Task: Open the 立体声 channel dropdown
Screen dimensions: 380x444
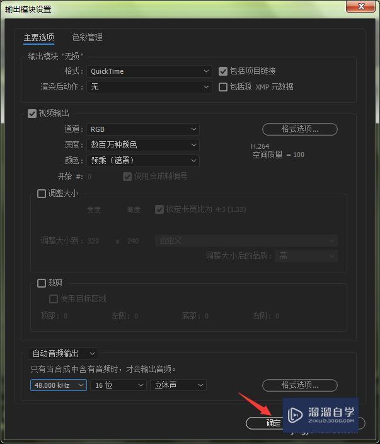Action: (x=178, y=385)
